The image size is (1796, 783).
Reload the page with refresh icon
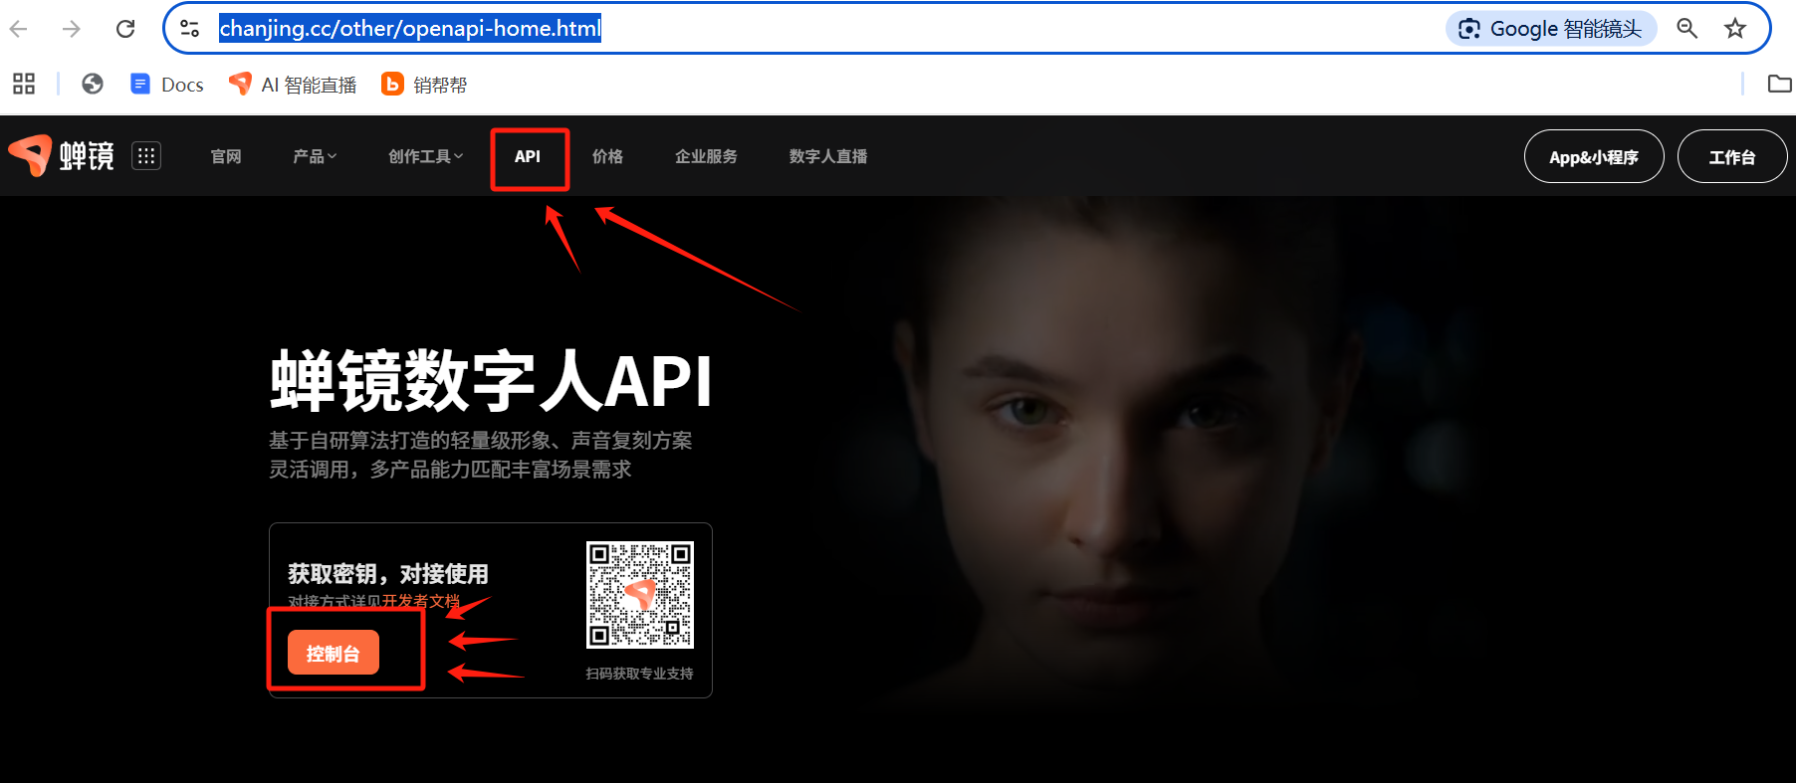click(x=125, y=29)
